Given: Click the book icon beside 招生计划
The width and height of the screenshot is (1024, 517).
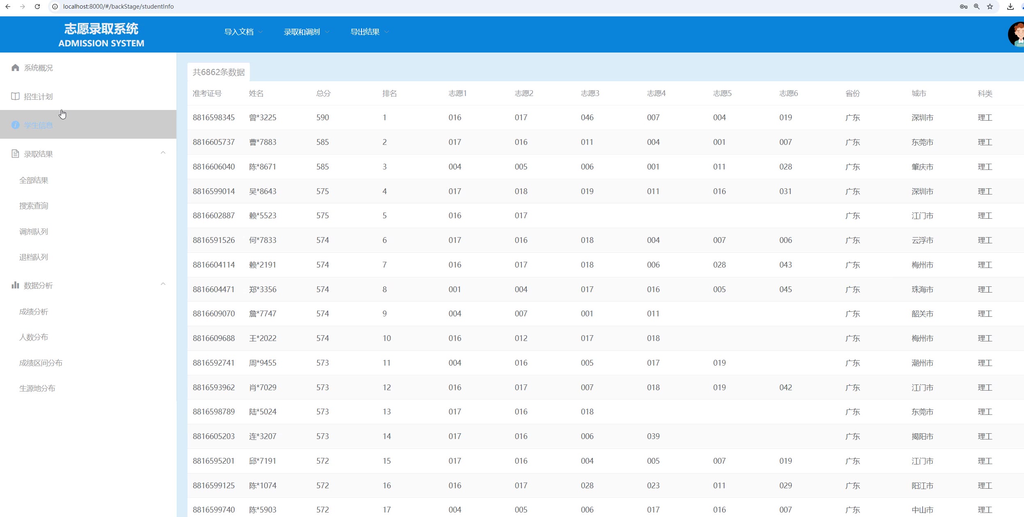Looking at the screenshot, I should pos(15,96).
